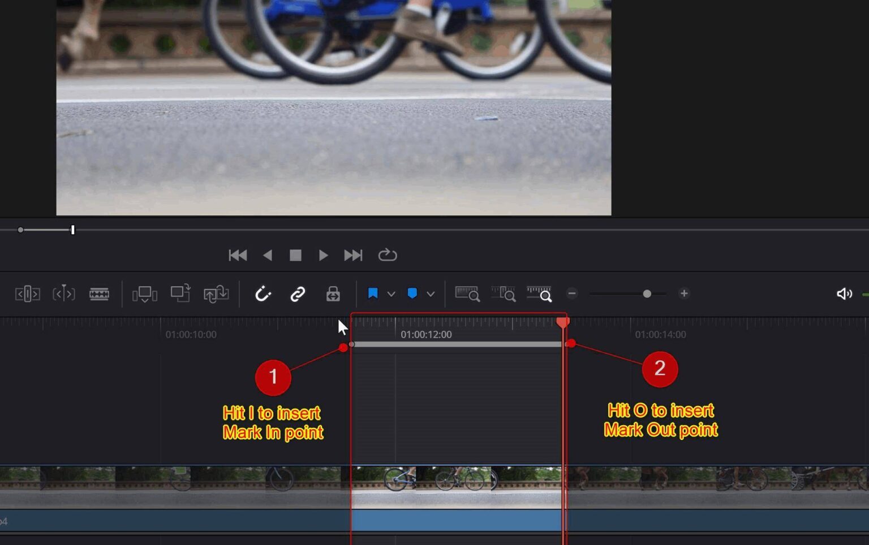Click the red Mark Out marker on the ruler
This screenshot has width=869, height=545.
coord(563,322)
